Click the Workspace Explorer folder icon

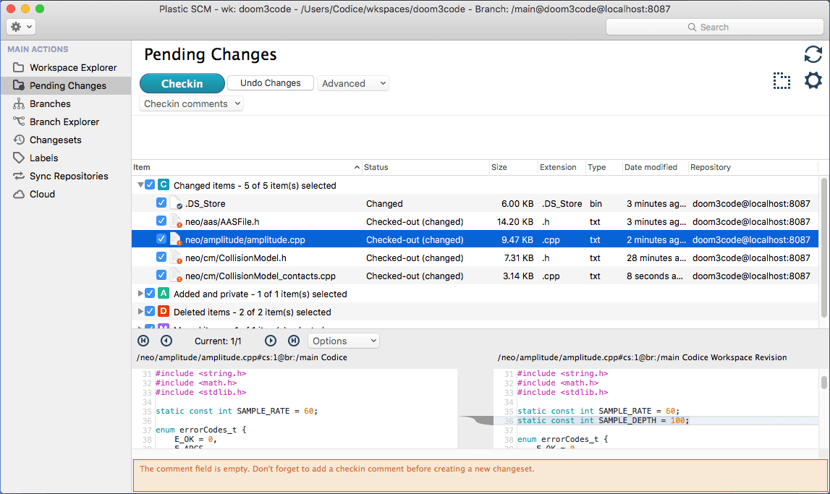[x=19, y=67]
